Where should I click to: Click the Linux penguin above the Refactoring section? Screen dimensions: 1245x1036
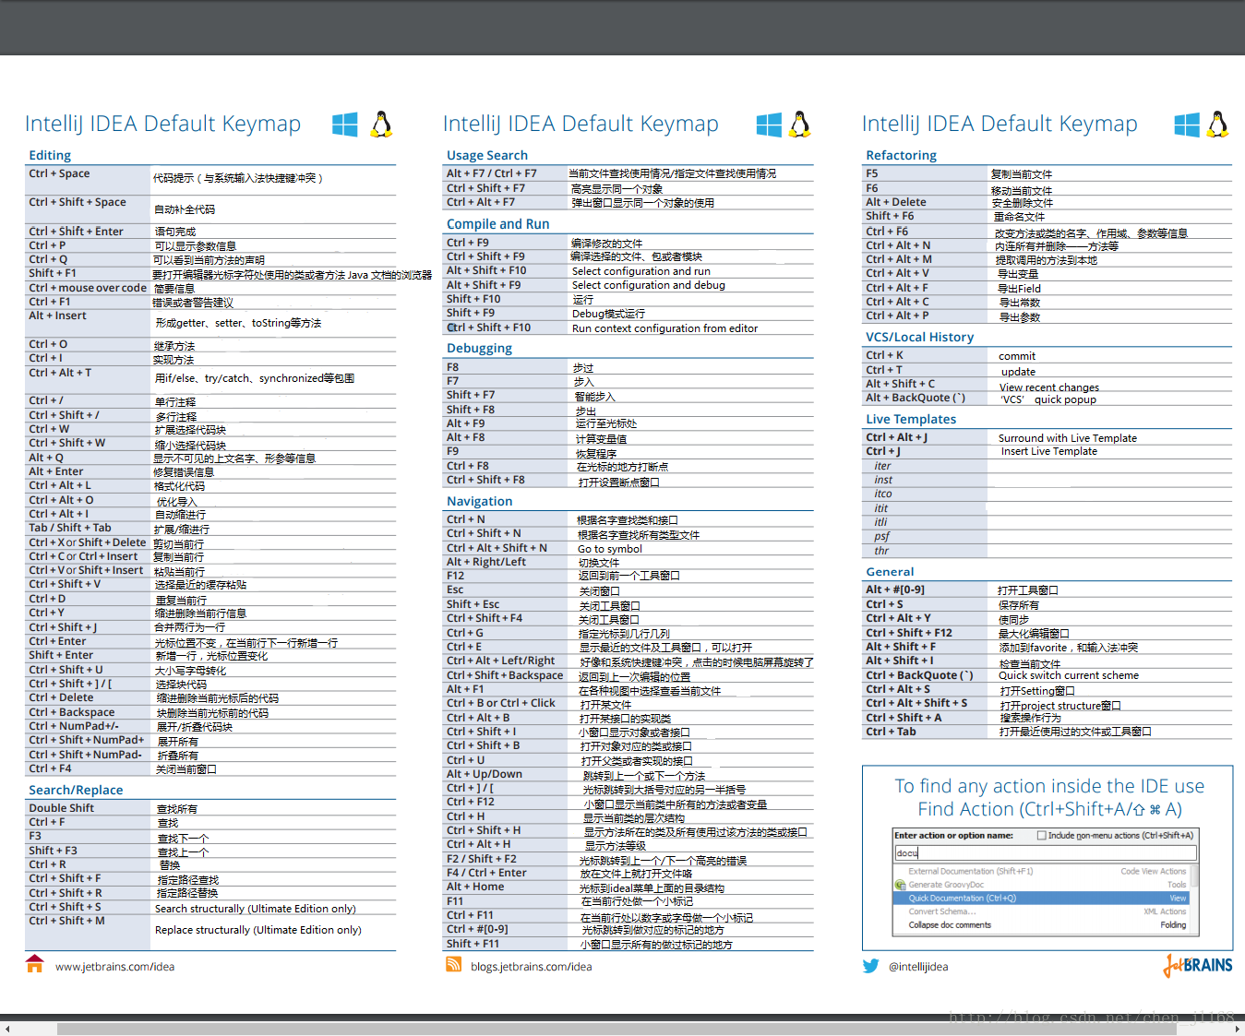coord(1218,125)
